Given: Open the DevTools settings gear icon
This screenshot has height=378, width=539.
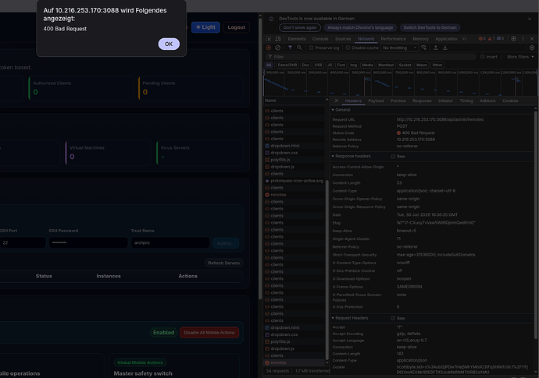Looking at the screenshot, I should (x=513, y=39).
